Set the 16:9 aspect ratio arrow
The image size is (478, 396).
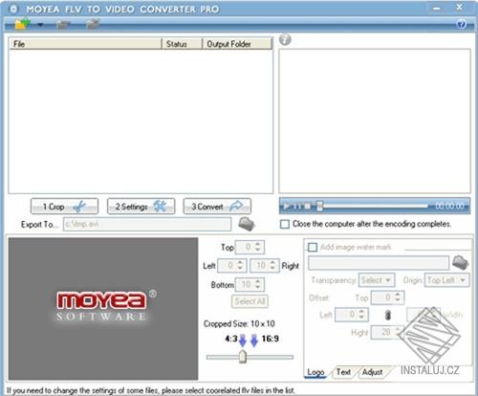(x=254, y=341)
